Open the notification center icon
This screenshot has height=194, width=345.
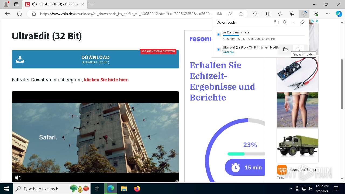336,189
